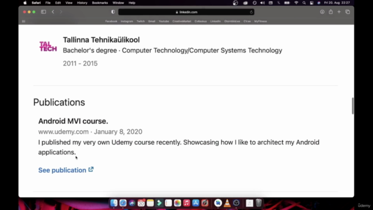Open the Edit menu

58,3
